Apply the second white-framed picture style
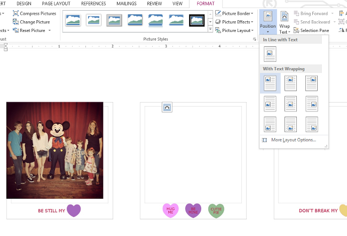 (93, 20)
